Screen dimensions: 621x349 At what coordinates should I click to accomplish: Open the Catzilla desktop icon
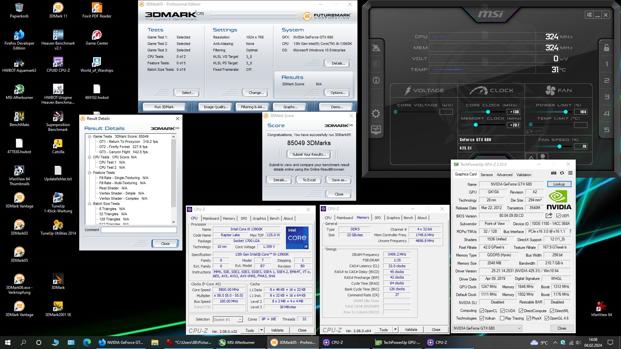pyautogui.click(x=58, y=146)
